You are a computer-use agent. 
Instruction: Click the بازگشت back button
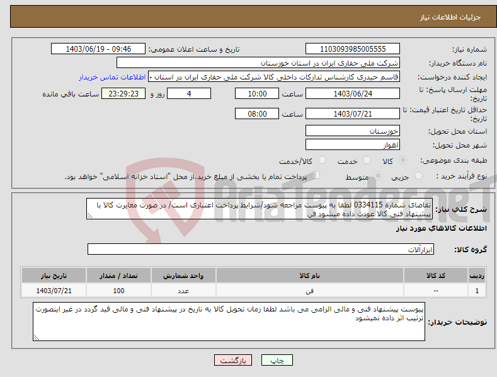233,360
